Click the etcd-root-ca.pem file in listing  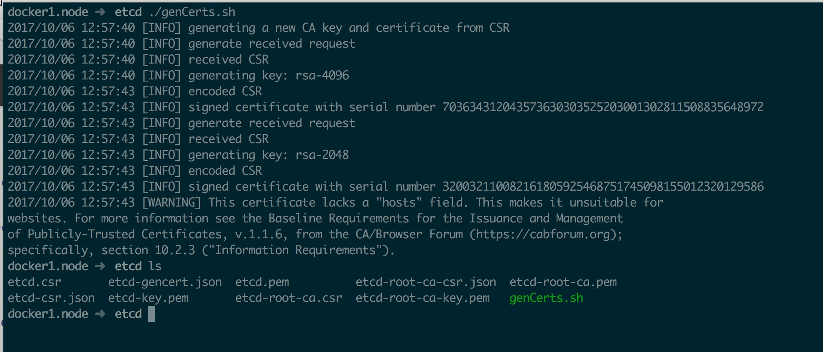563,282
